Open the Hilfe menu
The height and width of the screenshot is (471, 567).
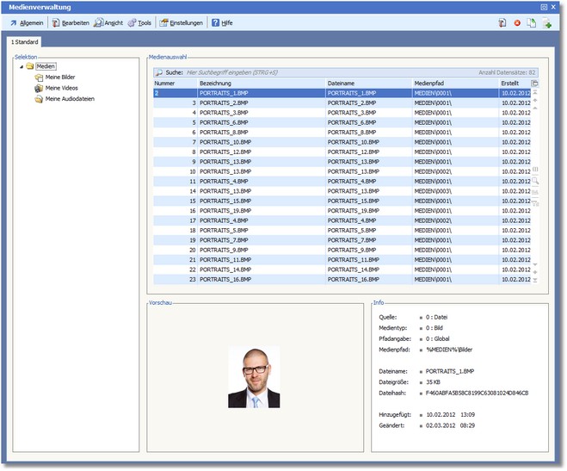[222, 23]
